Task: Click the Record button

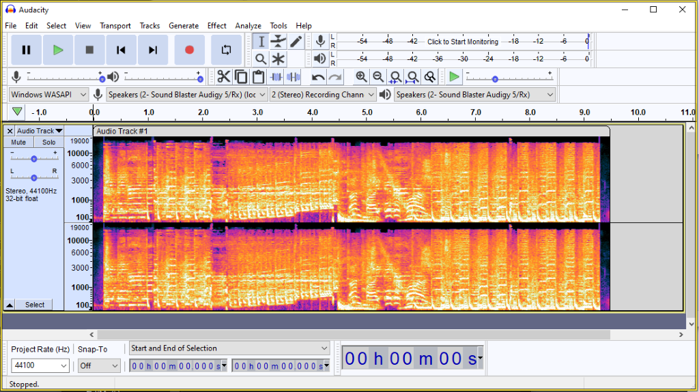Action: (189, 50)
